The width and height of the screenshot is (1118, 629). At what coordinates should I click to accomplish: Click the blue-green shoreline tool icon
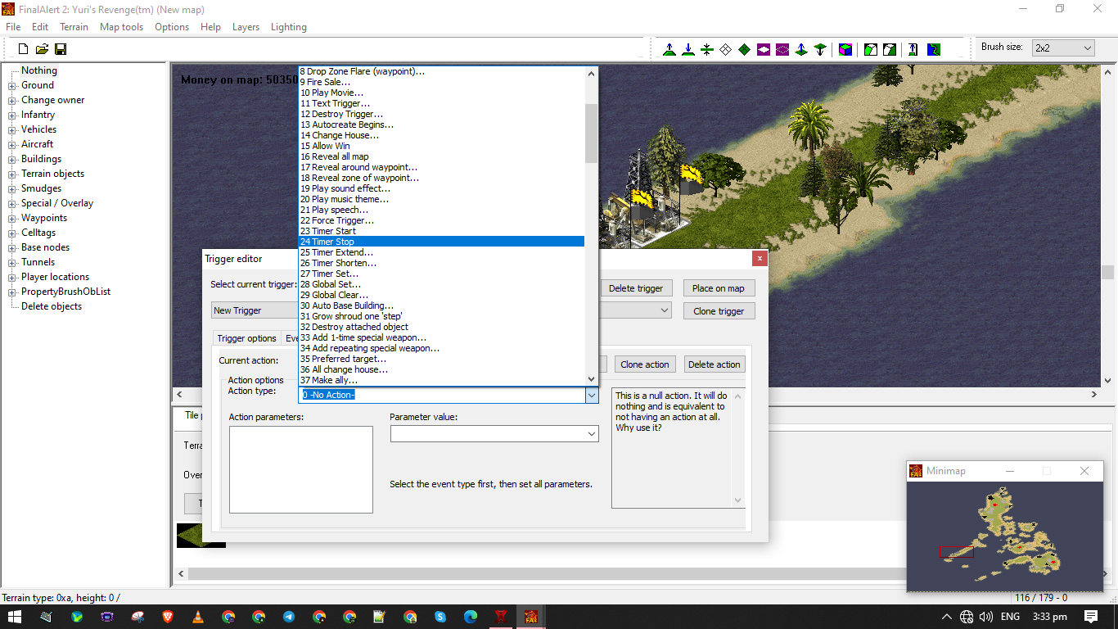934,49
